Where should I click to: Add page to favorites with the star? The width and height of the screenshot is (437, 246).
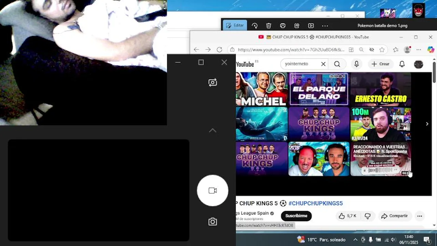[x=382, y=50]
